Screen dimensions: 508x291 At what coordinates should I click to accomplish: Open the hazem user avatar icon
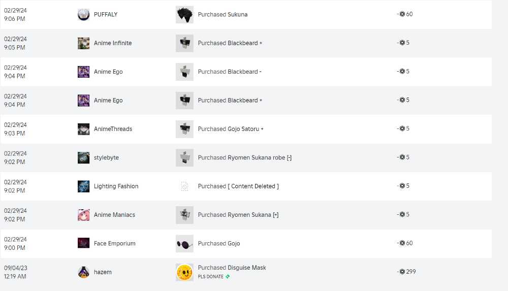tap(84, 272)
